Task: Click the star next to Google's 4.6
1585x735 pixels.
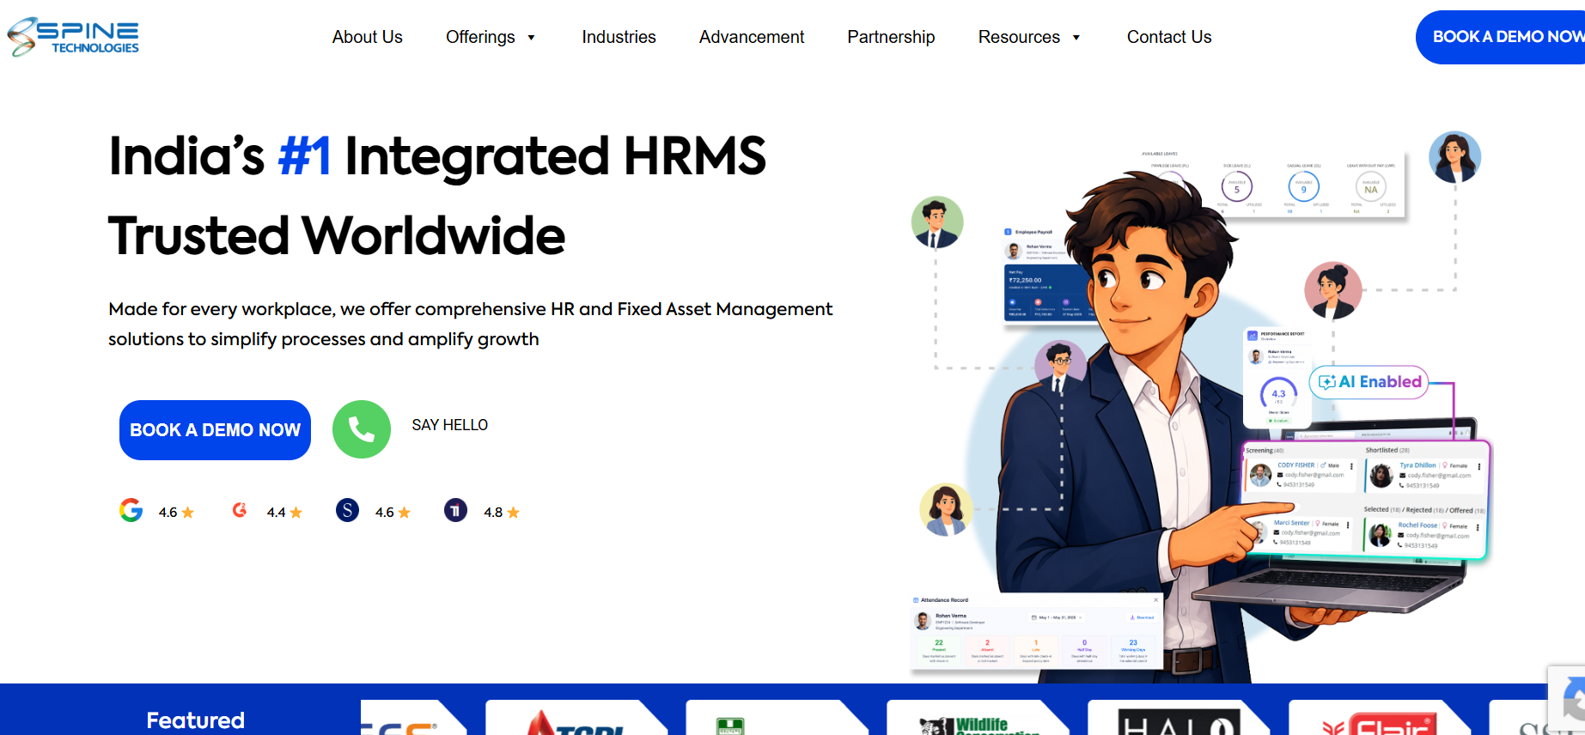Action: click(188, 513)
